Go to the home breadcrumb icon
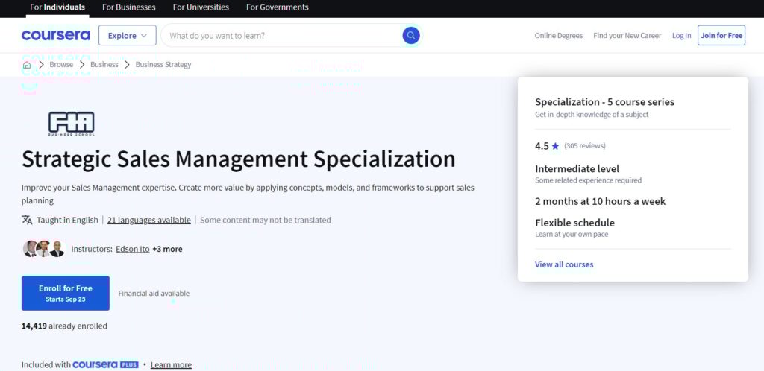The width and height of the screenshot is (764, 371). 27,65
